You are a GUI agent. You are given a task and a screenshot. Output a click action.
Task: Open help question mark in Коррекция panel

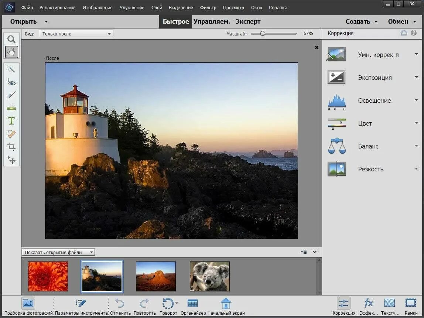click(x=413, y=33)
